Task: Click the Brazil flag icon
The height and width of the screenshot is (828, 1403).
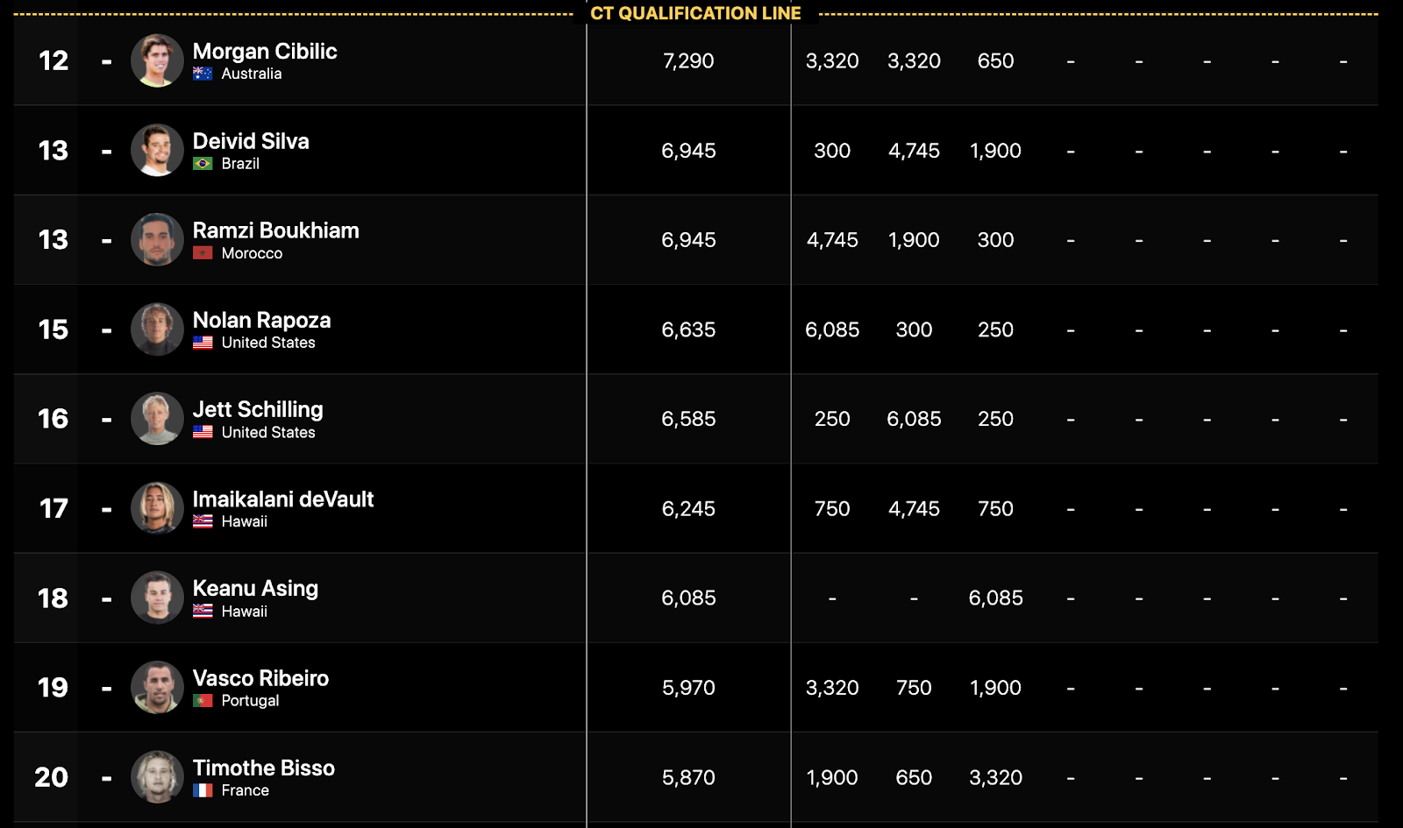Action: point(203,164)
